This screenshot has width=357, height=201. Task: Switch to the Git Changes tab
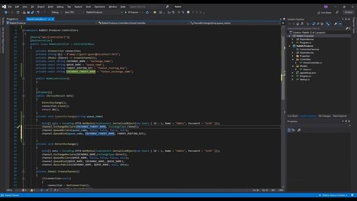pyautogui.click(x=325, y=116)
